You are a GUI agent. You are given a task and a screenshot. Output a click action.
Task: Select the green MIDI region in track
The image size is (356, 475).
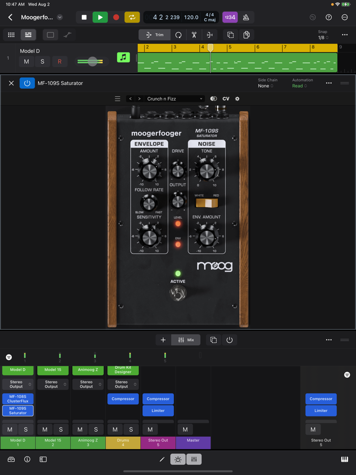click(237, 63)
